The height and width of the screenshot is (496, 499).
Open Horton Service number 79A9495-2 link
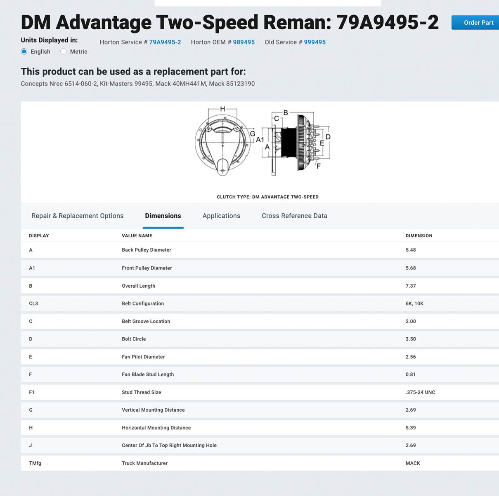click(165, 42)
